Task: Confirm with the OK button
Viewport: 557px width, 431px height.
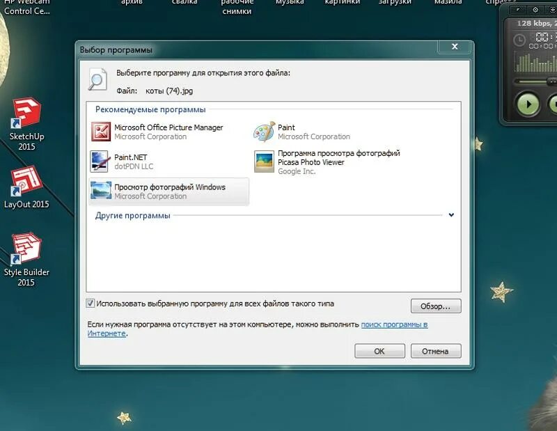Action: pos(379,351)
